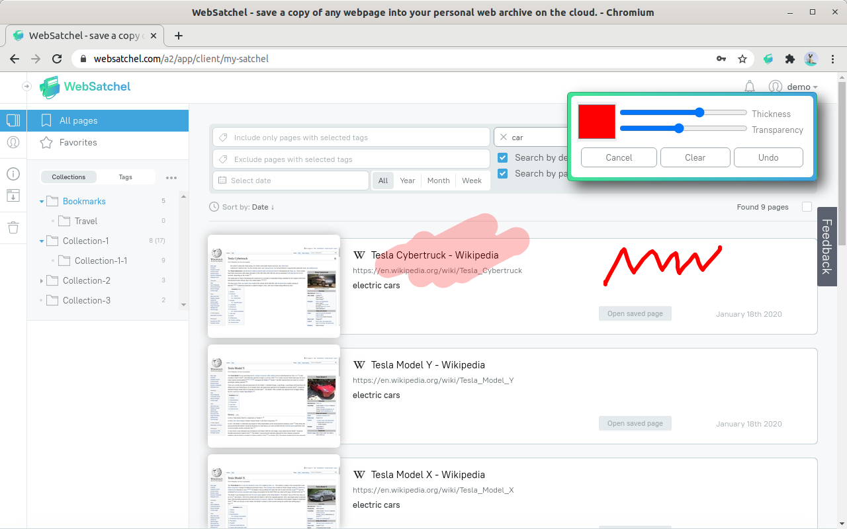Select the Collection-1-1 folder

[101, 261]
